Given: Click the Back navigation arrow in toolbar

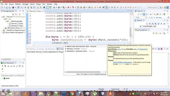Looking at the screenshot, I should coord(133,7).
